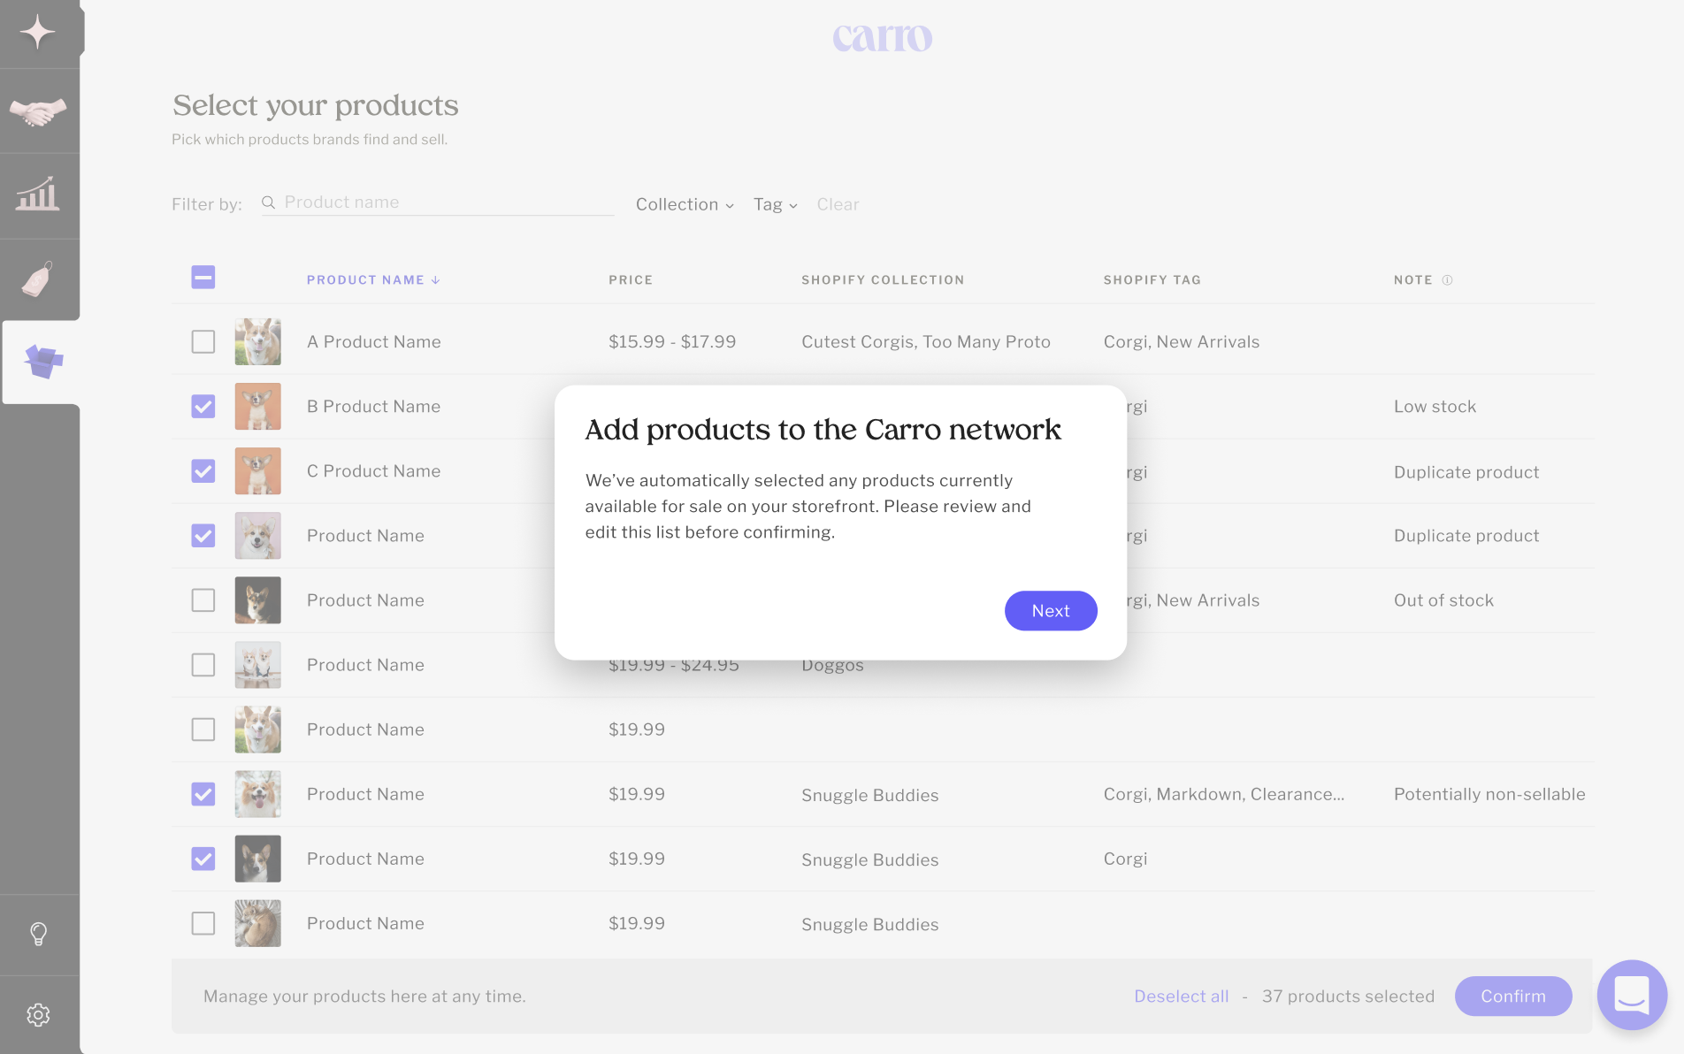The image size is (1684, 1054).
Task: Open the Tag filter dropdown
Action: pos(775,204)
